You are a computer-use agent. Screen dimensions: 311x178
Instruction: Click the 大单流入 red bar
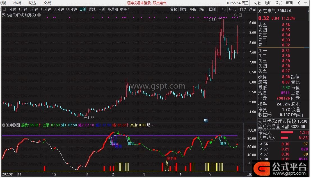coord(284,138)
